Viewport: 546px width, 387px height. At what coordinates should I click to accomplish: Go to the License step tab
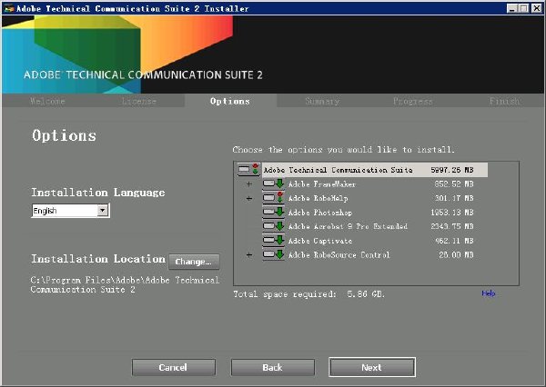pos(139,101)
